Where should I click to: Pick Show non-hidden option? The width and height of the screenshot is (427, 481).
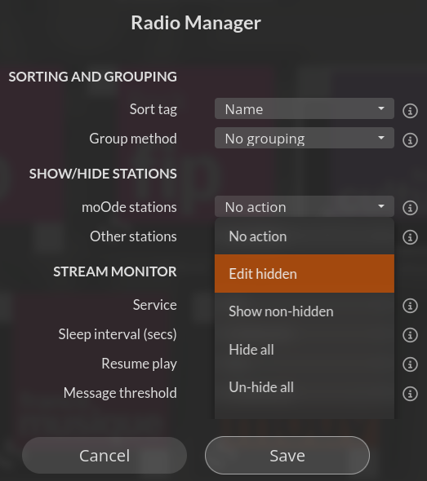click(x=304, y=311)
